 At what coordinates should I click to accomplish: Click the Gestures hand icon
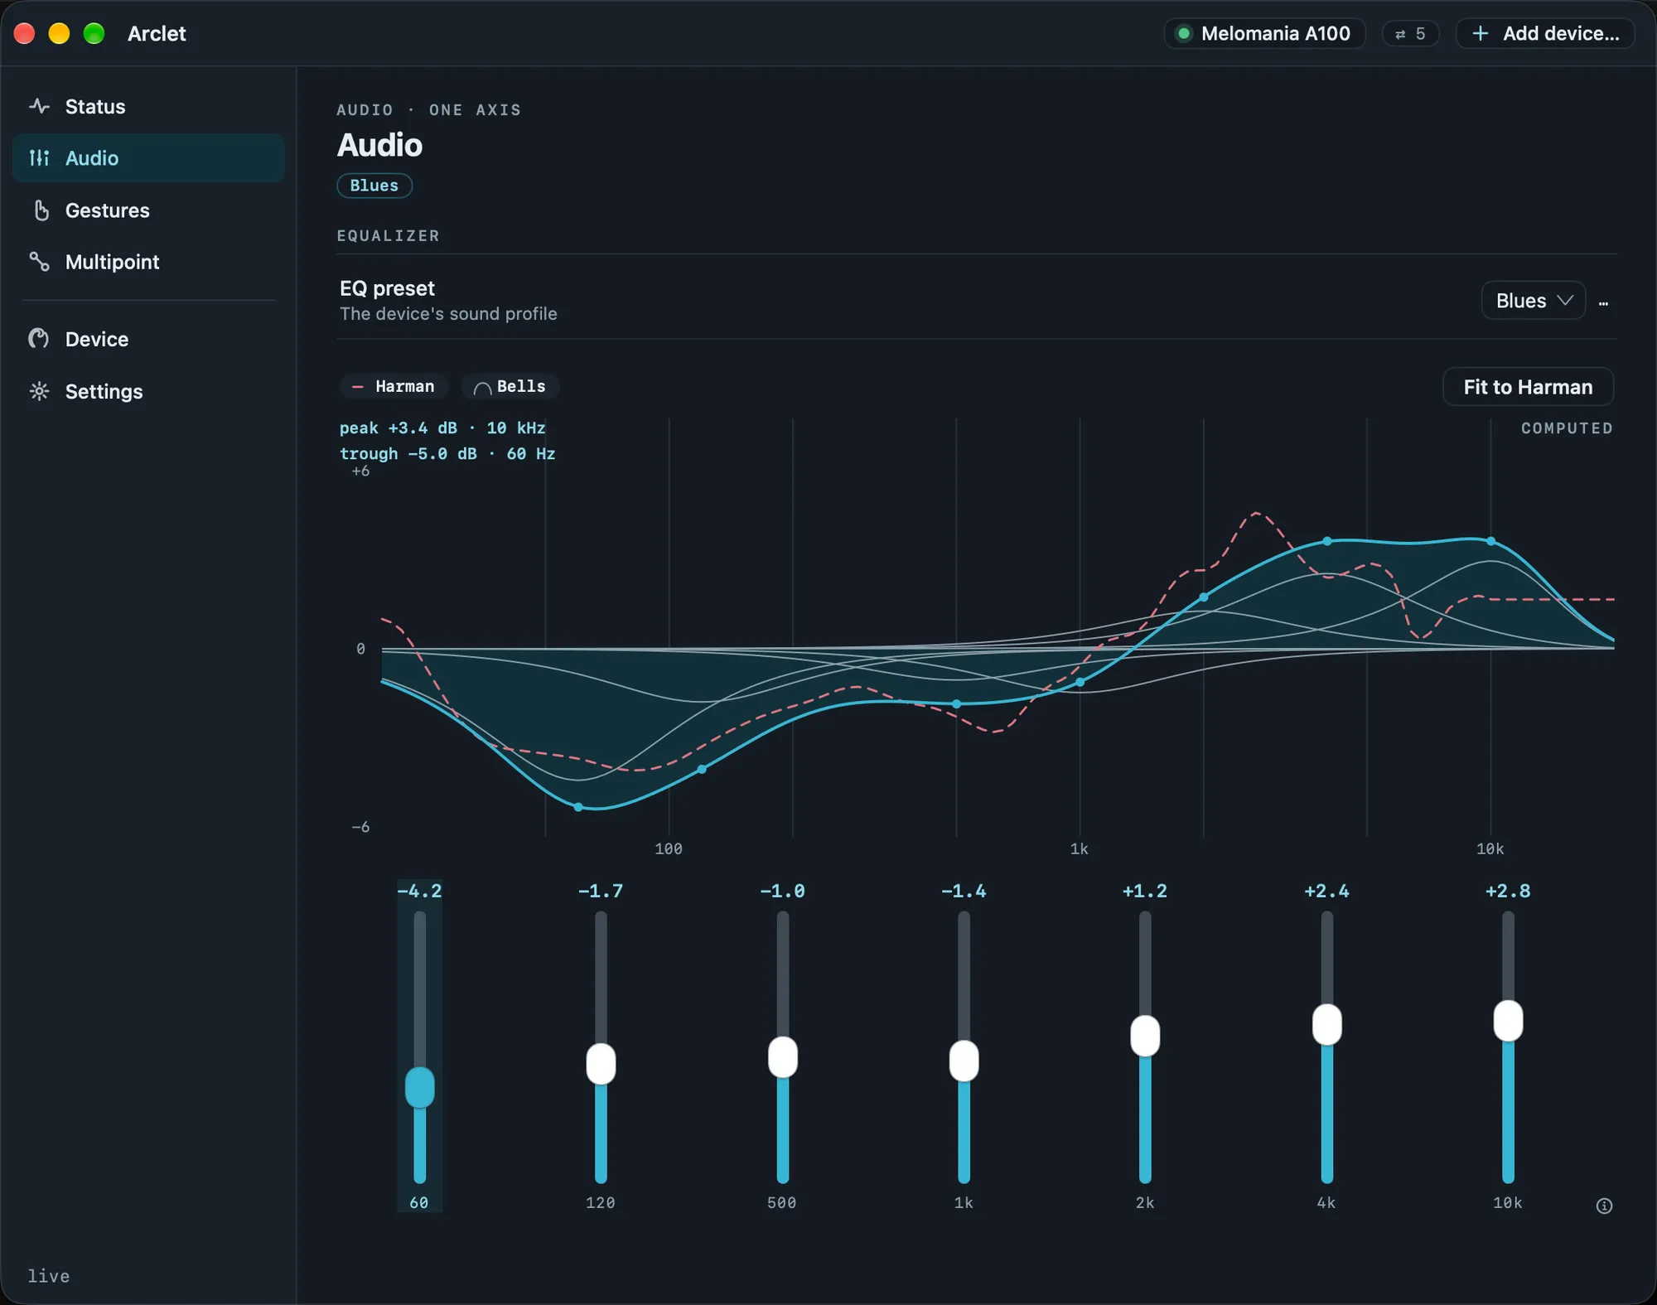[x=41, y=210]
